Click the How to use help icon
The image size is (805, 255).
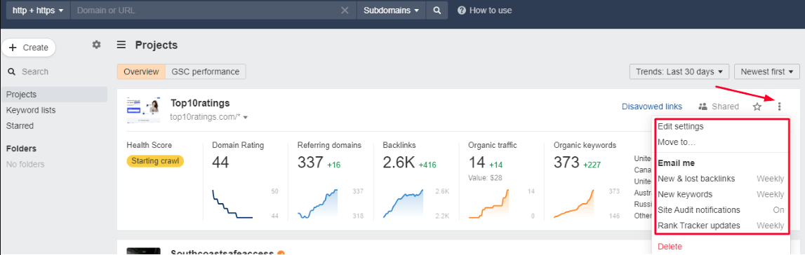462,11
